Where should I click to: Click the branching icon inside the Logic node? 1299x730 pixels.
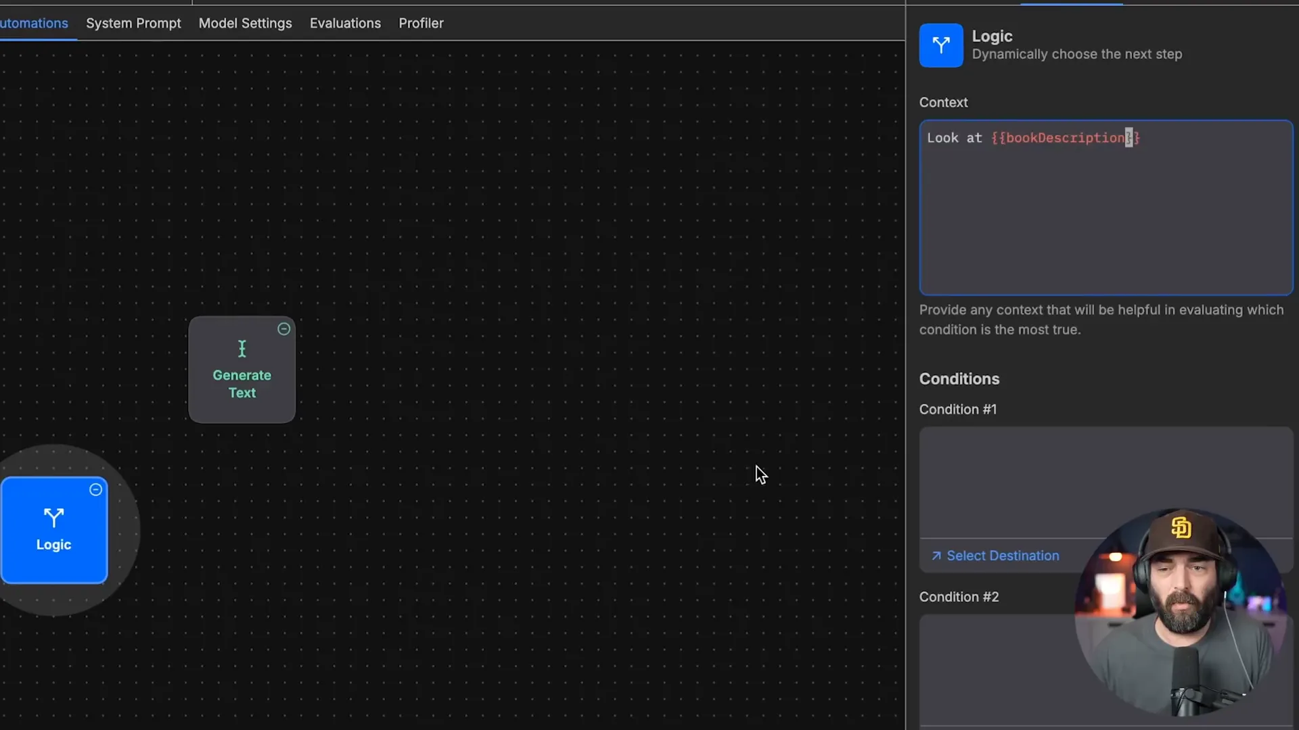tap(53, 518)
